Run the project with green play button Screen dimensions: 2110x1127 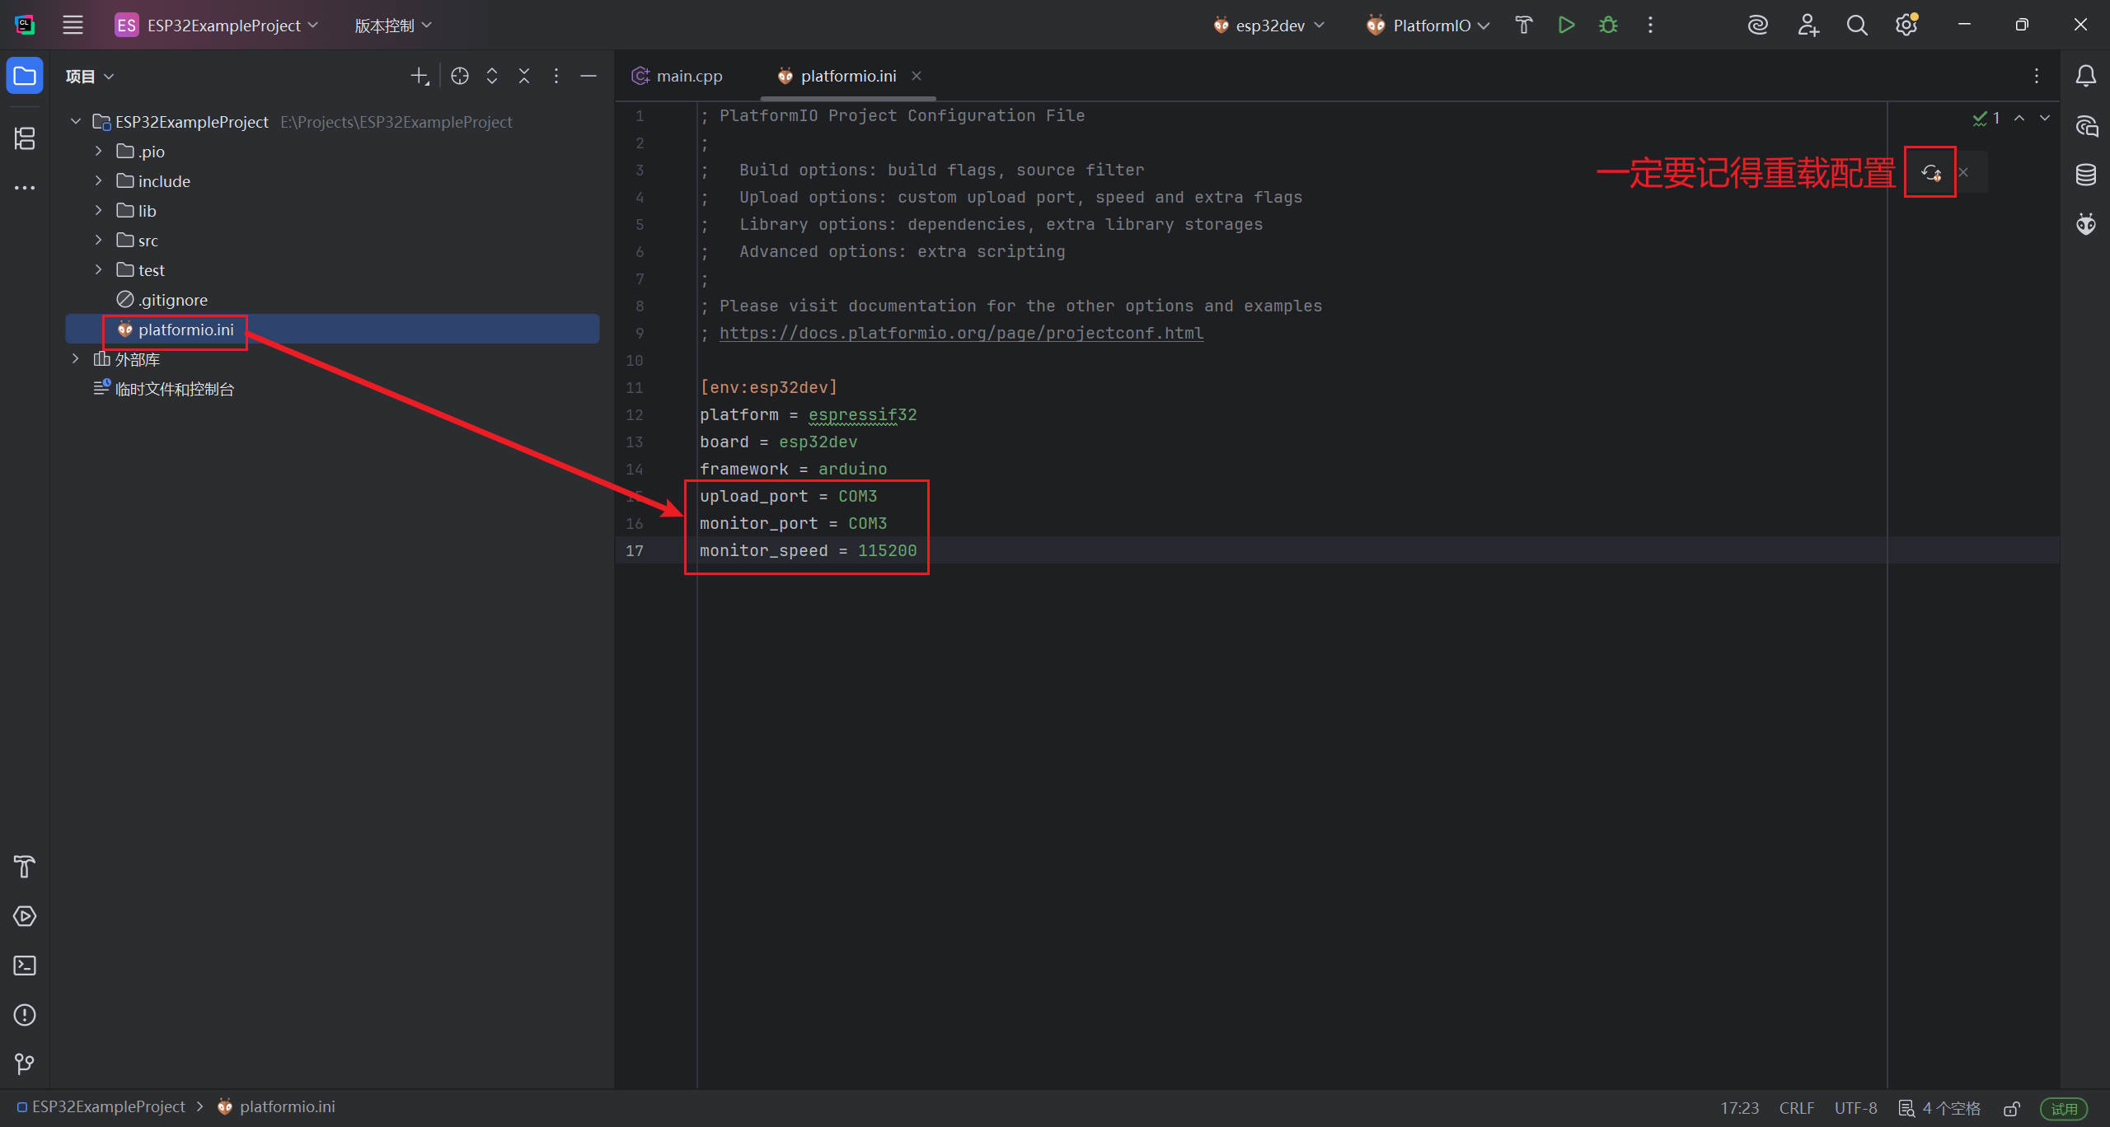tap(1566, 26)
